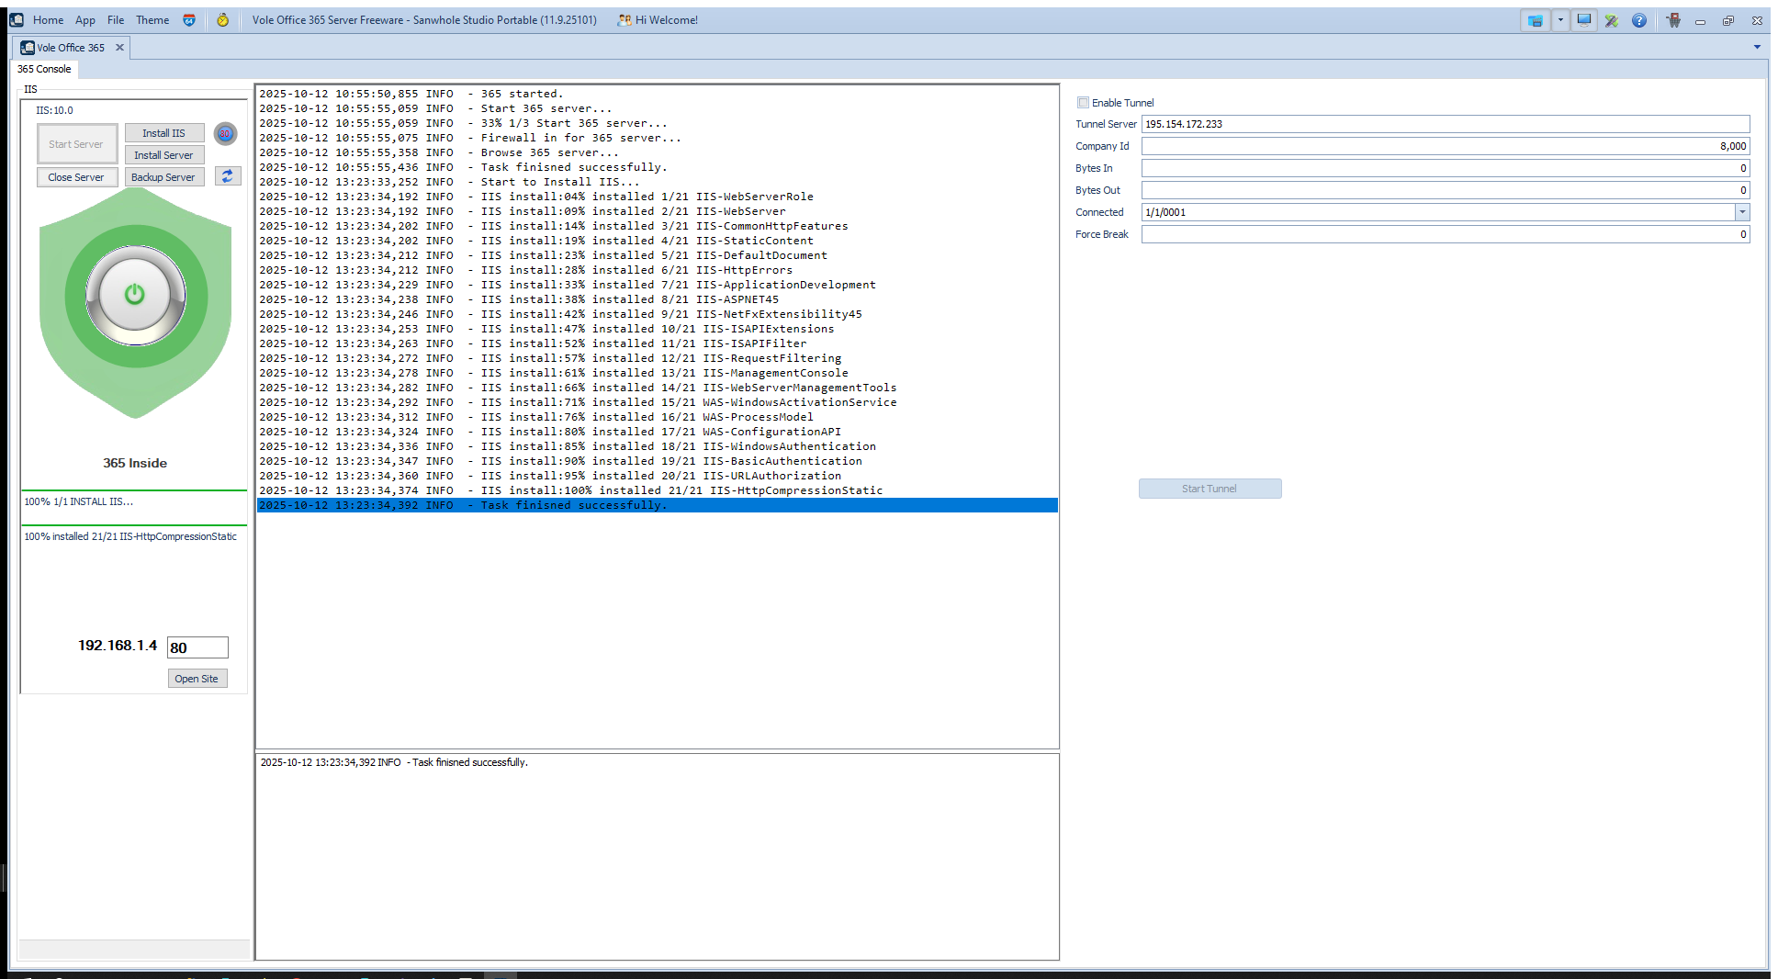Open the Theme menu
This screenshot has height=979, width=1778.
(x=152, y=20)
